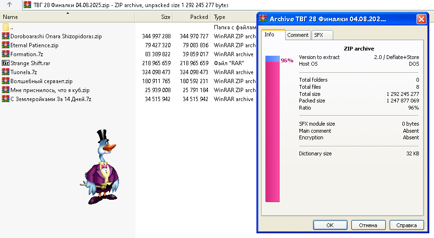Select the Strange Shift.rar 7z icon
This screenshot has width=434, height=238.
coord(6,63)
